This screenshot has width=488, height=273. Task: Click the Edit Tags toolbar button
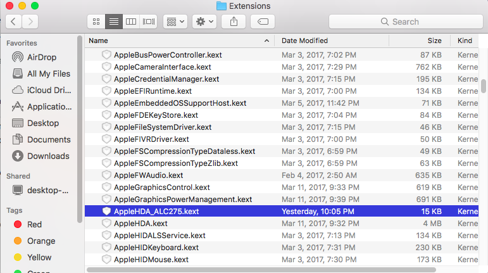tap(262, 22)
